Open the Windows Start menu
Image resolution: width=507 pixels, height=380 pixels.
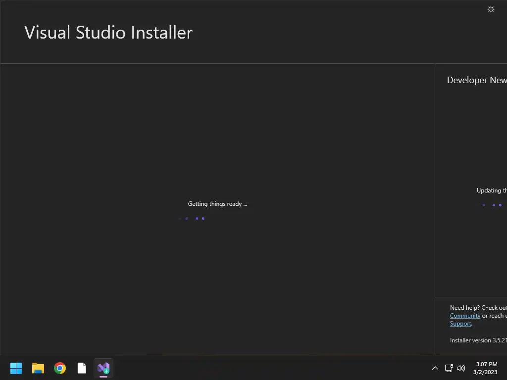pos(16,368)
